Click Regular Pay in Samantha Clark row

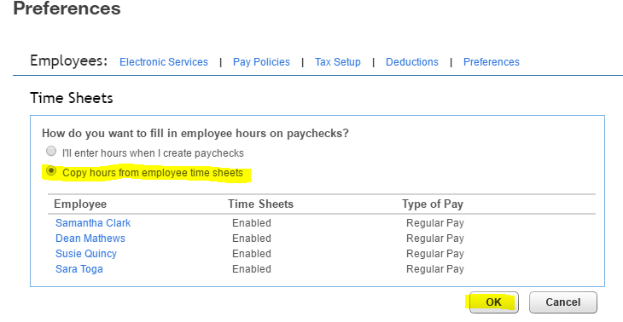coord(435,223)
